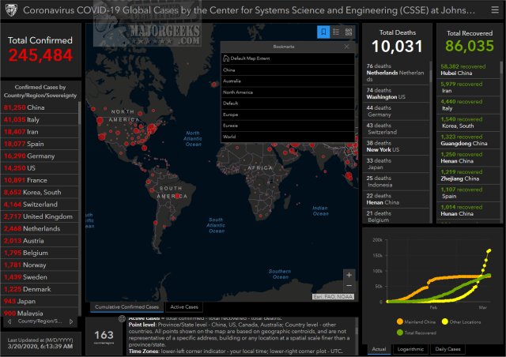Select 1,107 recovered Spain entry
Image resolution: width=506 pixels, height=357 pixels.
[x=468, y=193]
